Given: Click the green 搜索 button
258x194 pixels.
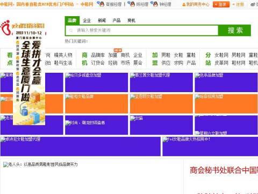Looking at the screenshot, I should (235, 30).
